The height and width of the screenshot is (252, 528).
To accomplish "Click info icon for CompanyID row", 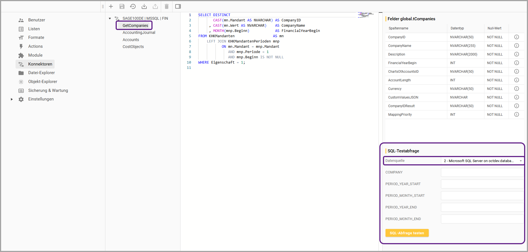I will click(516, 37).
